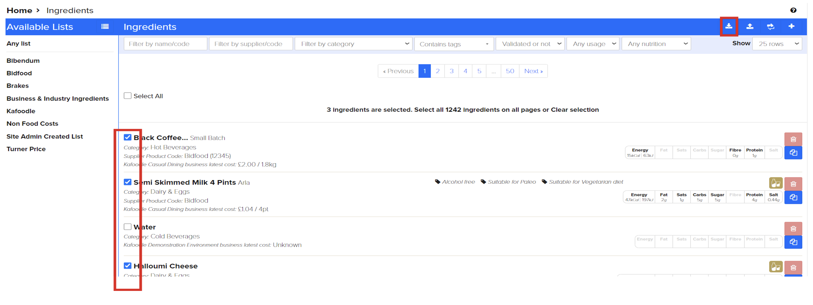Select all 1242 ingredients on all pages
The width and height of the screenshot is (813, 305).
477,110
